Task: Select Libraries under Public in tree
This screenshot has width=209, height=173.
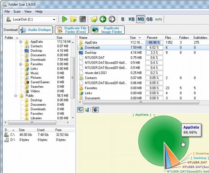Action: [36, 118]
